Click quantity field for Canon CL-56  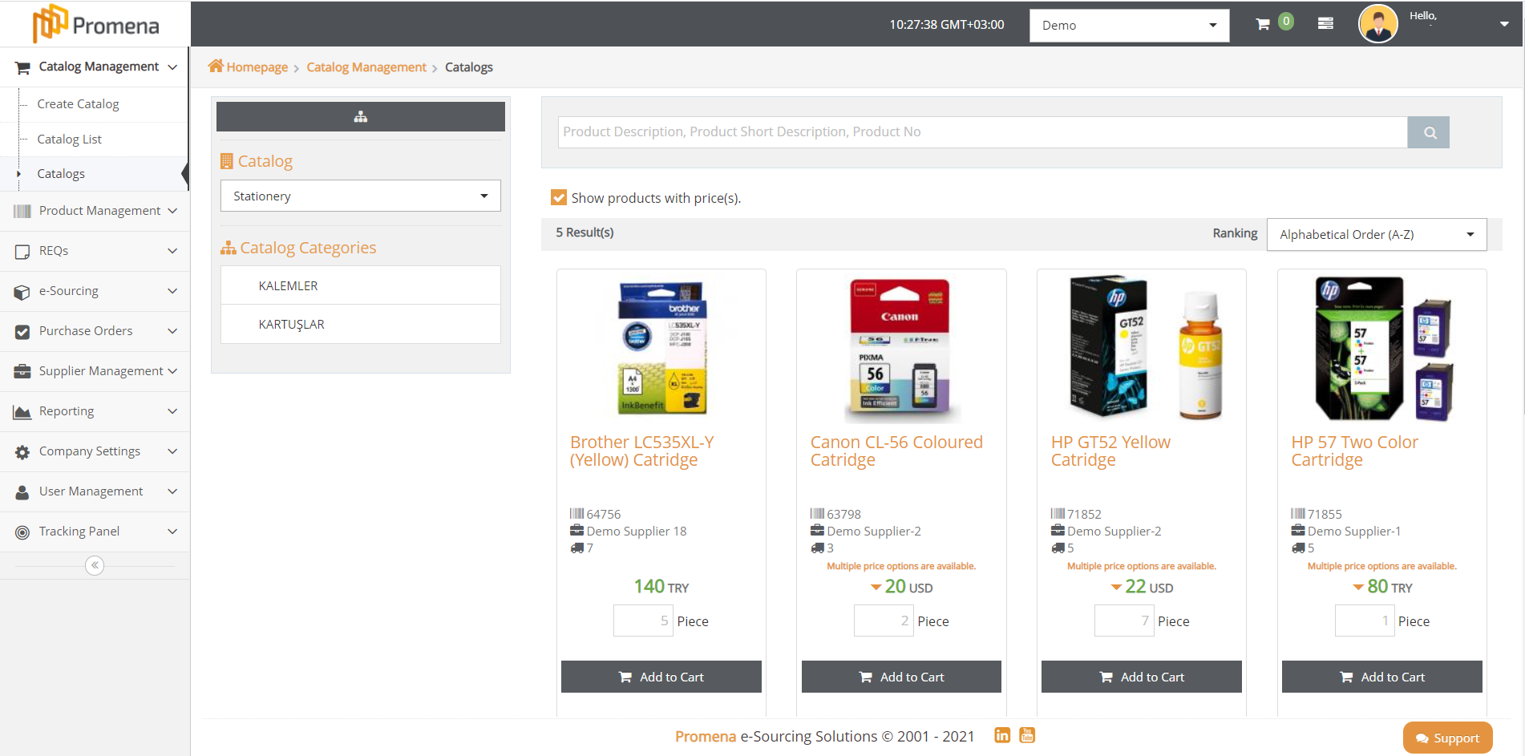(x=884, y=621)
